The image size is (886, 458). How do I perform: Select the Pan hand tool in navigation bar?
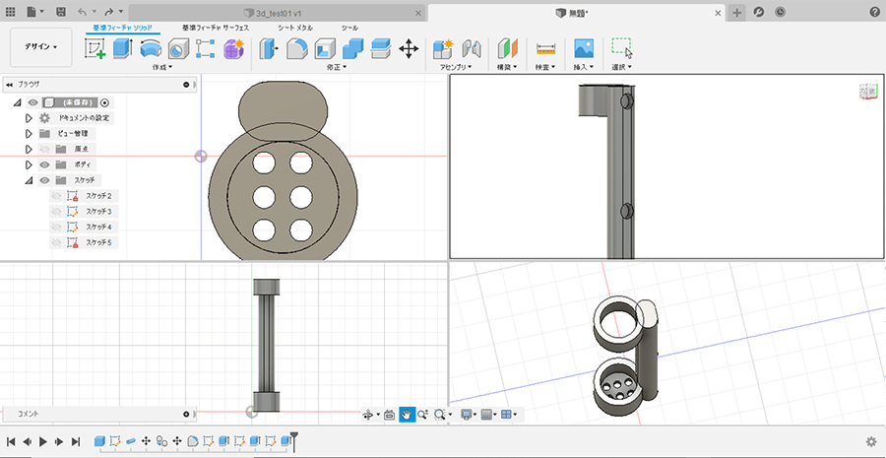pos(407,415)
